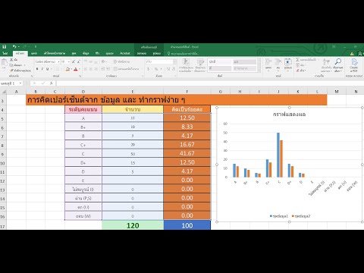The height and width of the screenshot is (273, 364).
Task: Open the Delete cells button
Action: [278, 64]
